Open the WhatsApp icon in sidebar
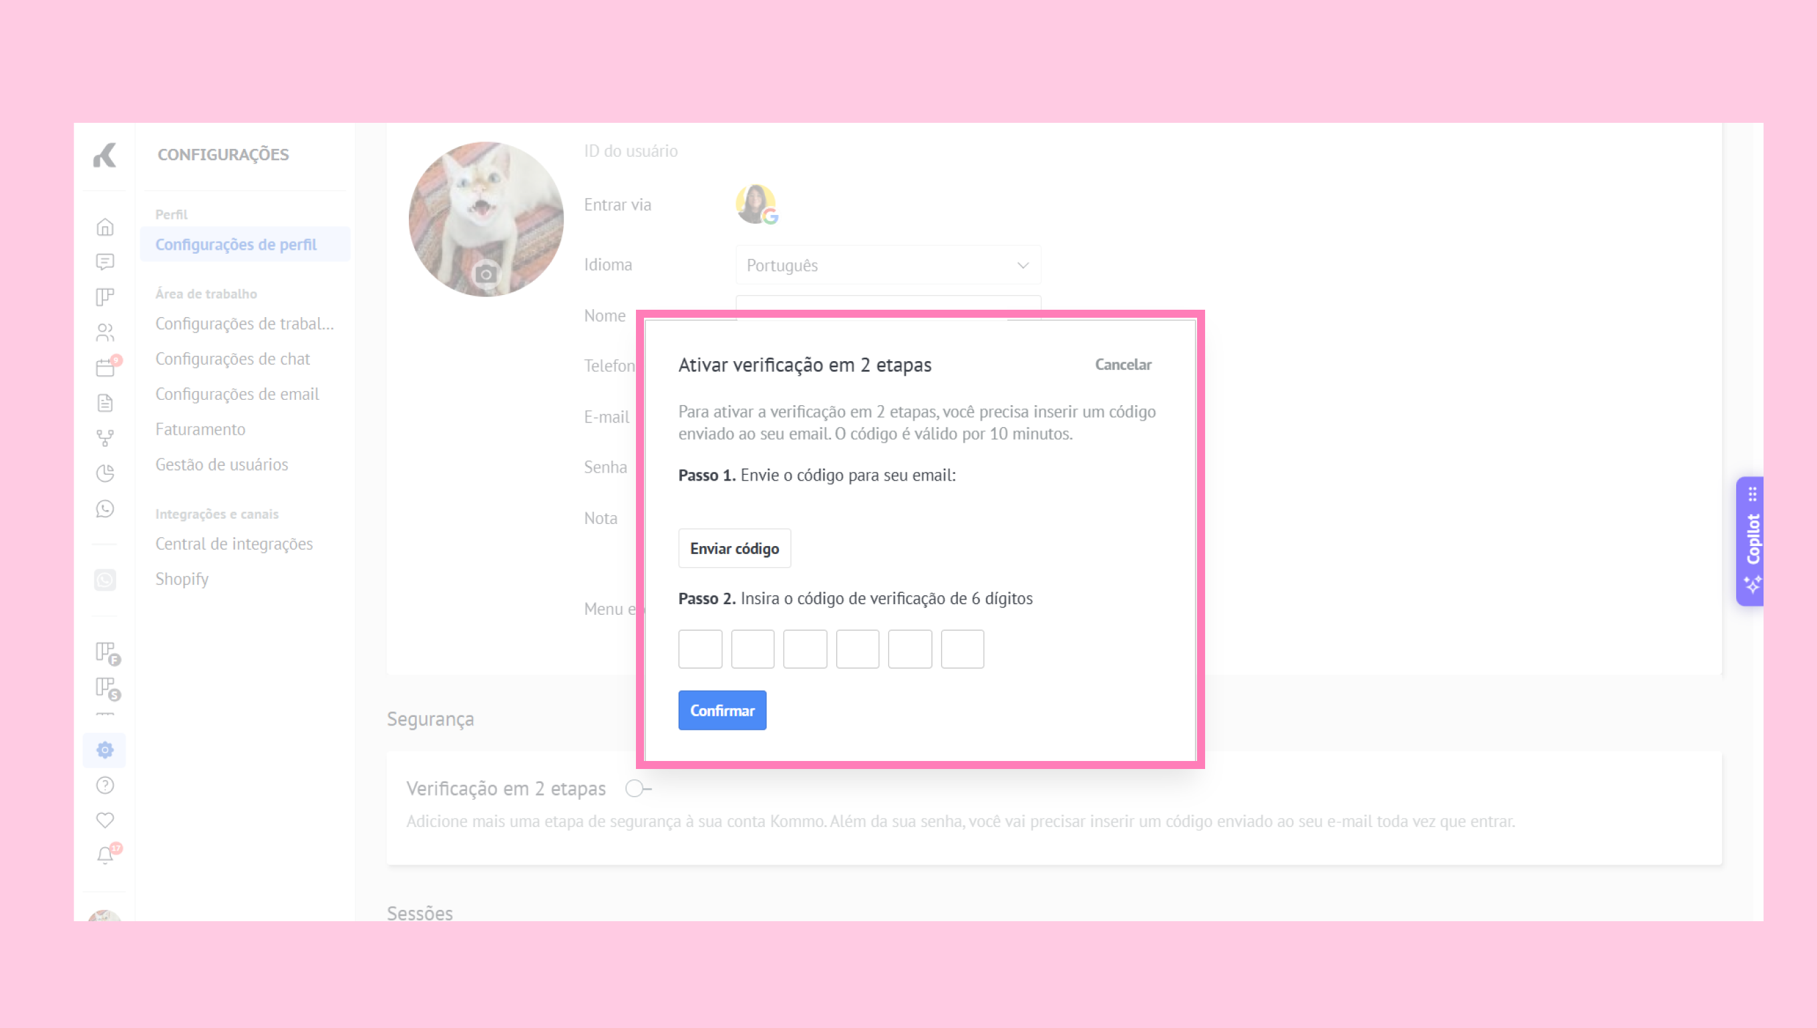Image resolution: width=1817 pixels, height=1028 pixels. pos(105,509)
